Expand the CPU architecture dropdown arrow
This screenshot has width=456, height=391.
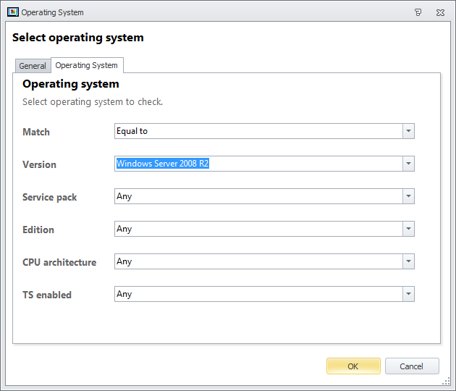click(x=408, y=261)
